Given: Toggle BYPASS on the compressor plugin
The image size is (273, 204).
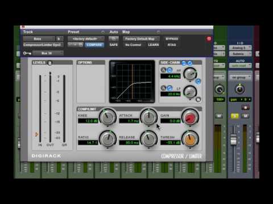Looking at the screenshot, I should (172, 39).
